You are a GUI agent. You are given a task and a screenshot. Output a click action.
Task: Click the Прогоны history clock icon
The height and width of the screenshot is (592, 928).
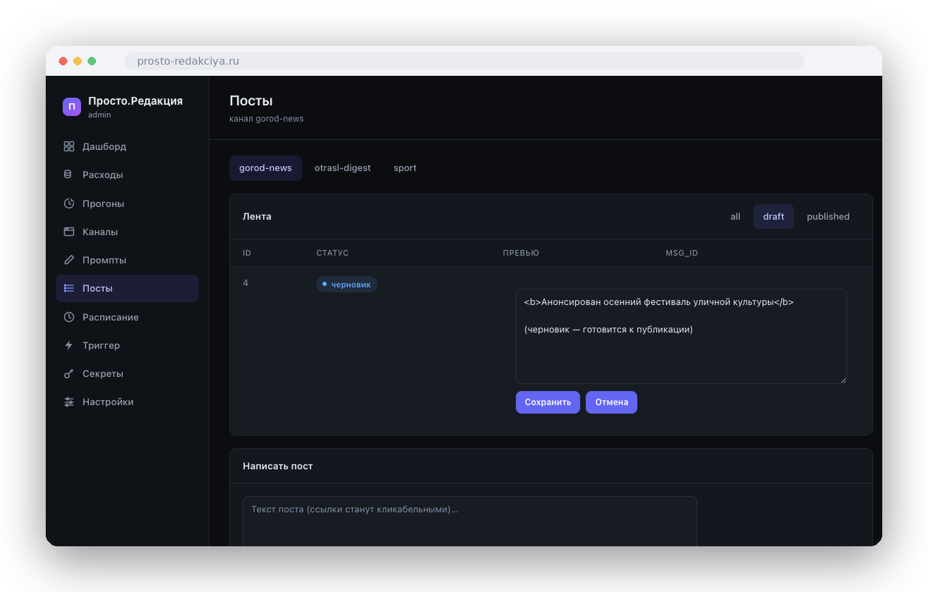69,203
